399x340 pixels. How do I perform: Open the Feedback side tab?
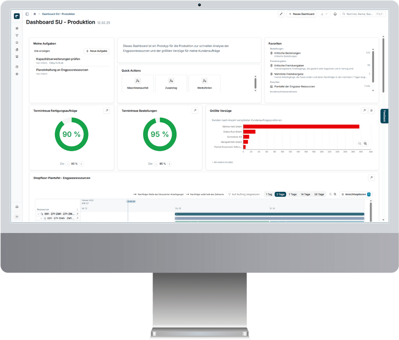click(384, 116)
